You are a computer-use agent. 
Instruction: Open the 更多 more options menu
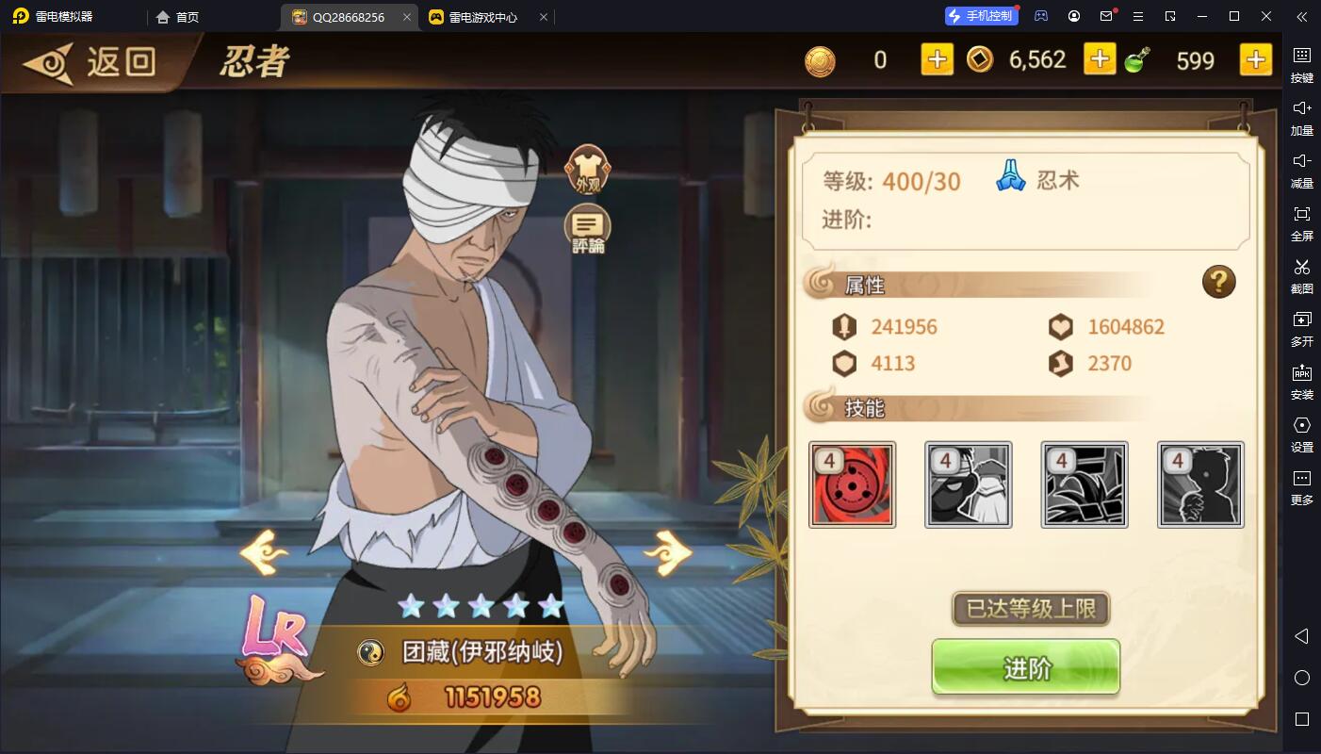[1301, 487]
